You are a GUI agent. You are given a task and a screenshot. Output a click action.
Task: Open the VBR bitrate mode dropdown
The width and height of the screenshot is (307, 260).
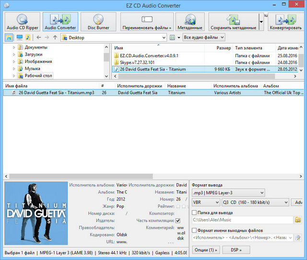(x=205, y=202)
